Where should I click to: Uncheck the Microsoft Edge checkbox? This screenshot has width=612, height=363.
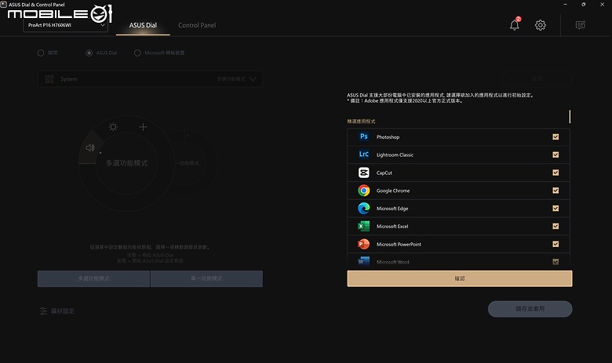(x=556, y=209)
